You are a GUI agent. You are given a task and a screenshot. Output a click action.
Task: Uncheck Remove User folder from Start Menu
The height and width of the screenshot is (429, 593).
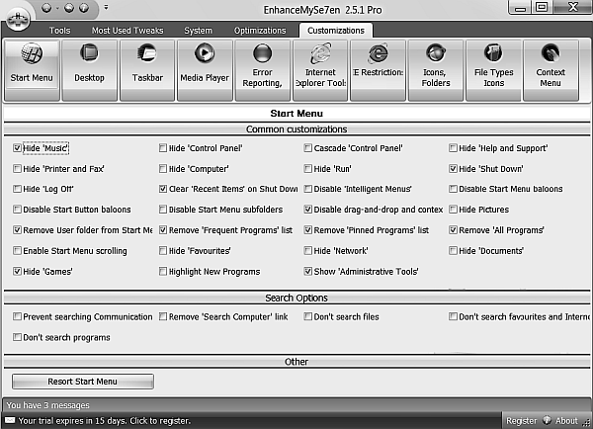tap(17, 230)
